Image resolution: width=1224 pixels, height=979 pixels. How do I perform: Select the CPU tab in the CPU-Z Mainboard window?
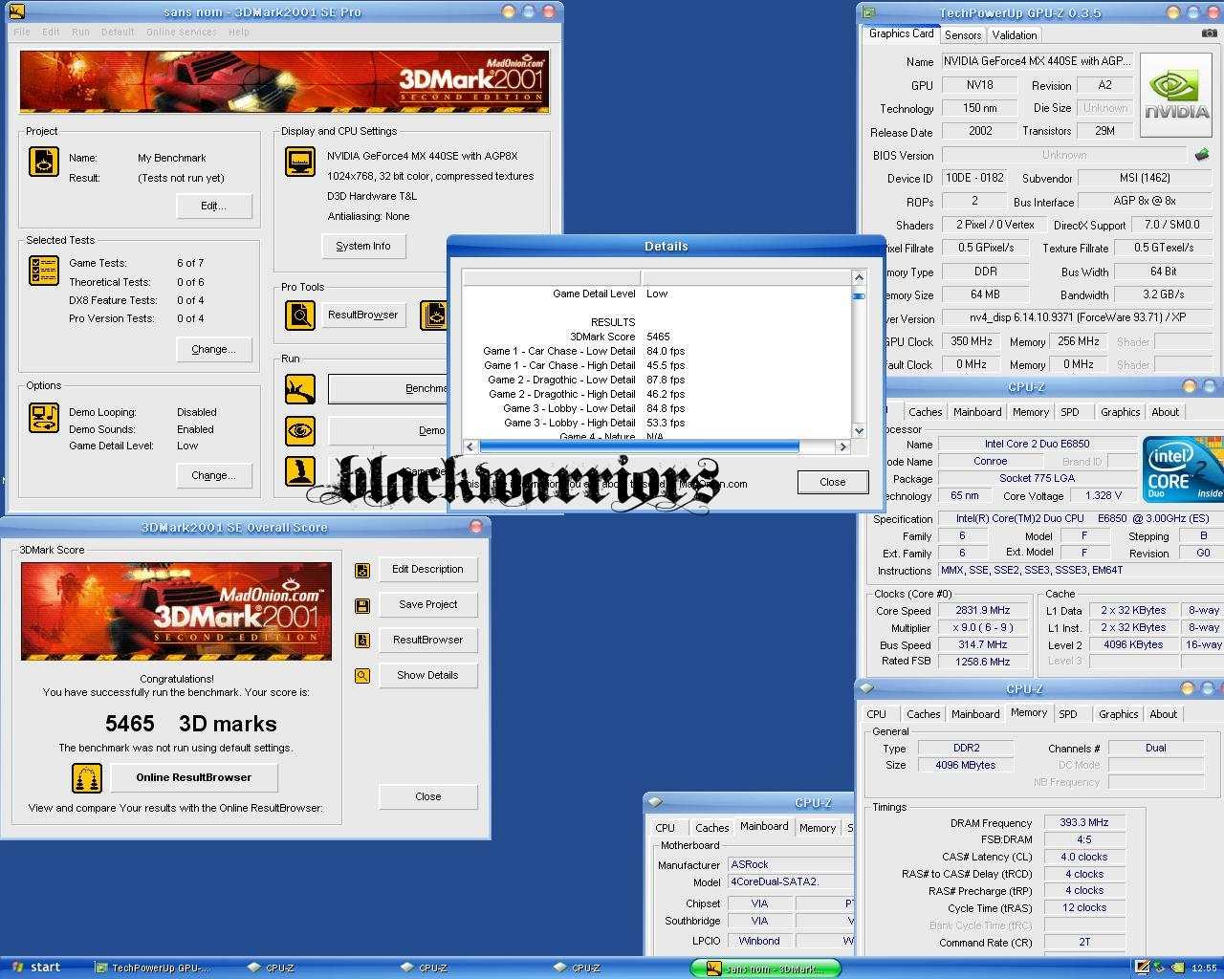(x=666, y=828)
